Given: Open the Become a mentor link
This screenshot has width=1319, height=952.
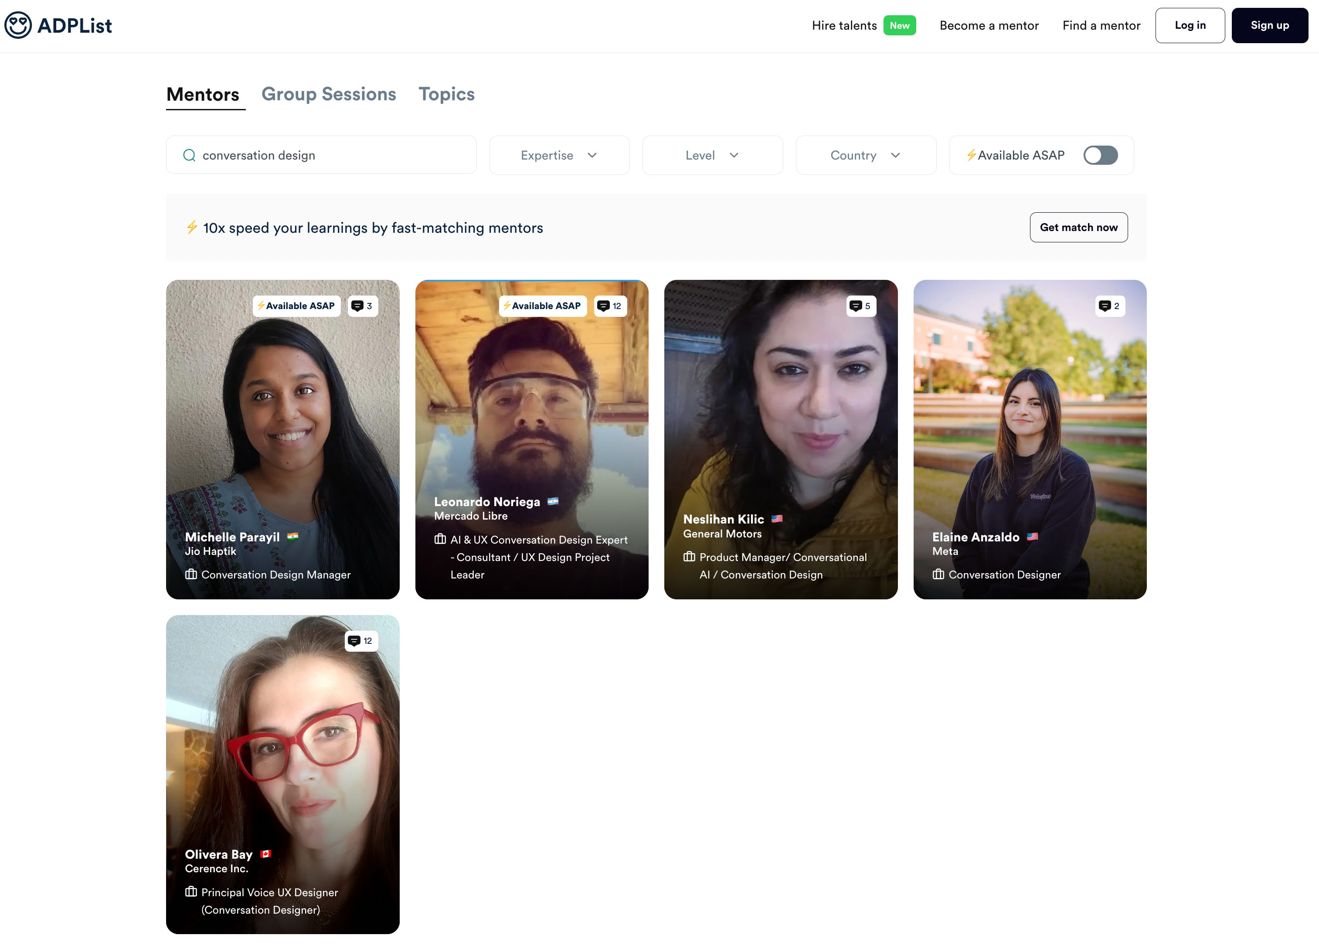Looking at the screenshot, I should (989, 26).
